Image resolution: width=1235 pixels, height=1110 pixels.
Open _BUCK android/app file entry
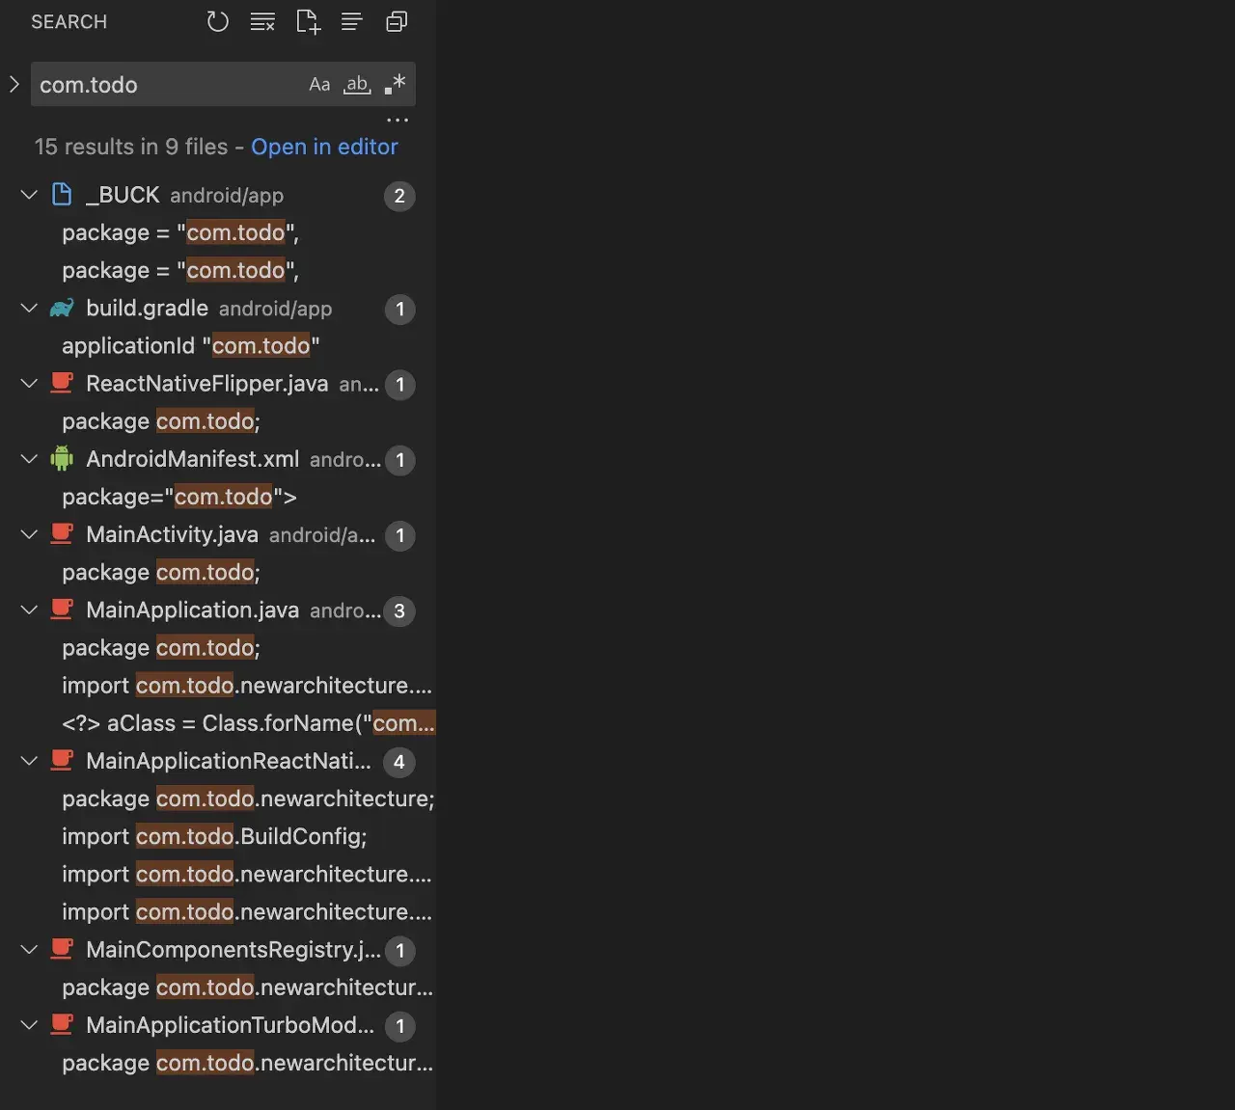tap(218, 195)
